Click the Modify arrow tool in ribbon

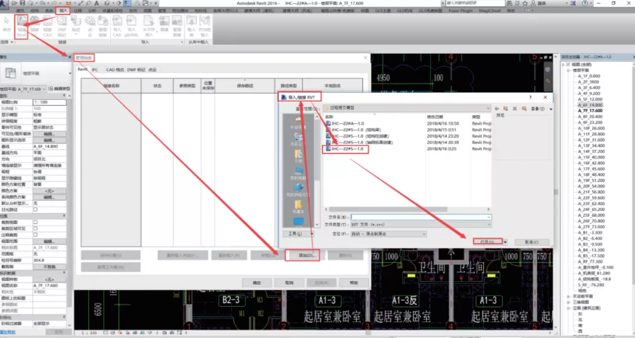coord(7,24)
